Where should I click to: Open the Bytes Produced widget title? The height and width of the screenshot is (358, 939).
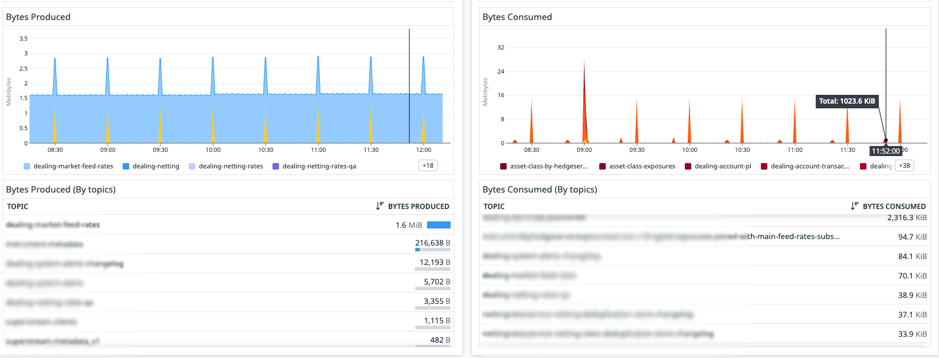coord(38,16)
